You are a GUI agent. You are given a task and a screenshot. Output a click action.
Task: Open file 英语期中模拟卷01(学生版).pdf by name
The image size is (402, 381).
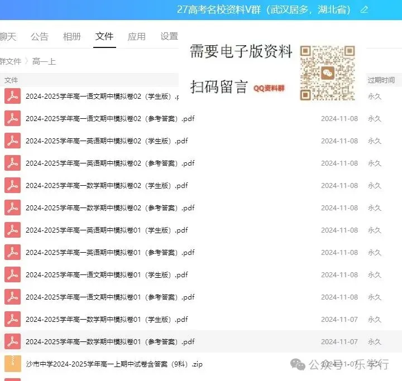(x=107, y=230)
